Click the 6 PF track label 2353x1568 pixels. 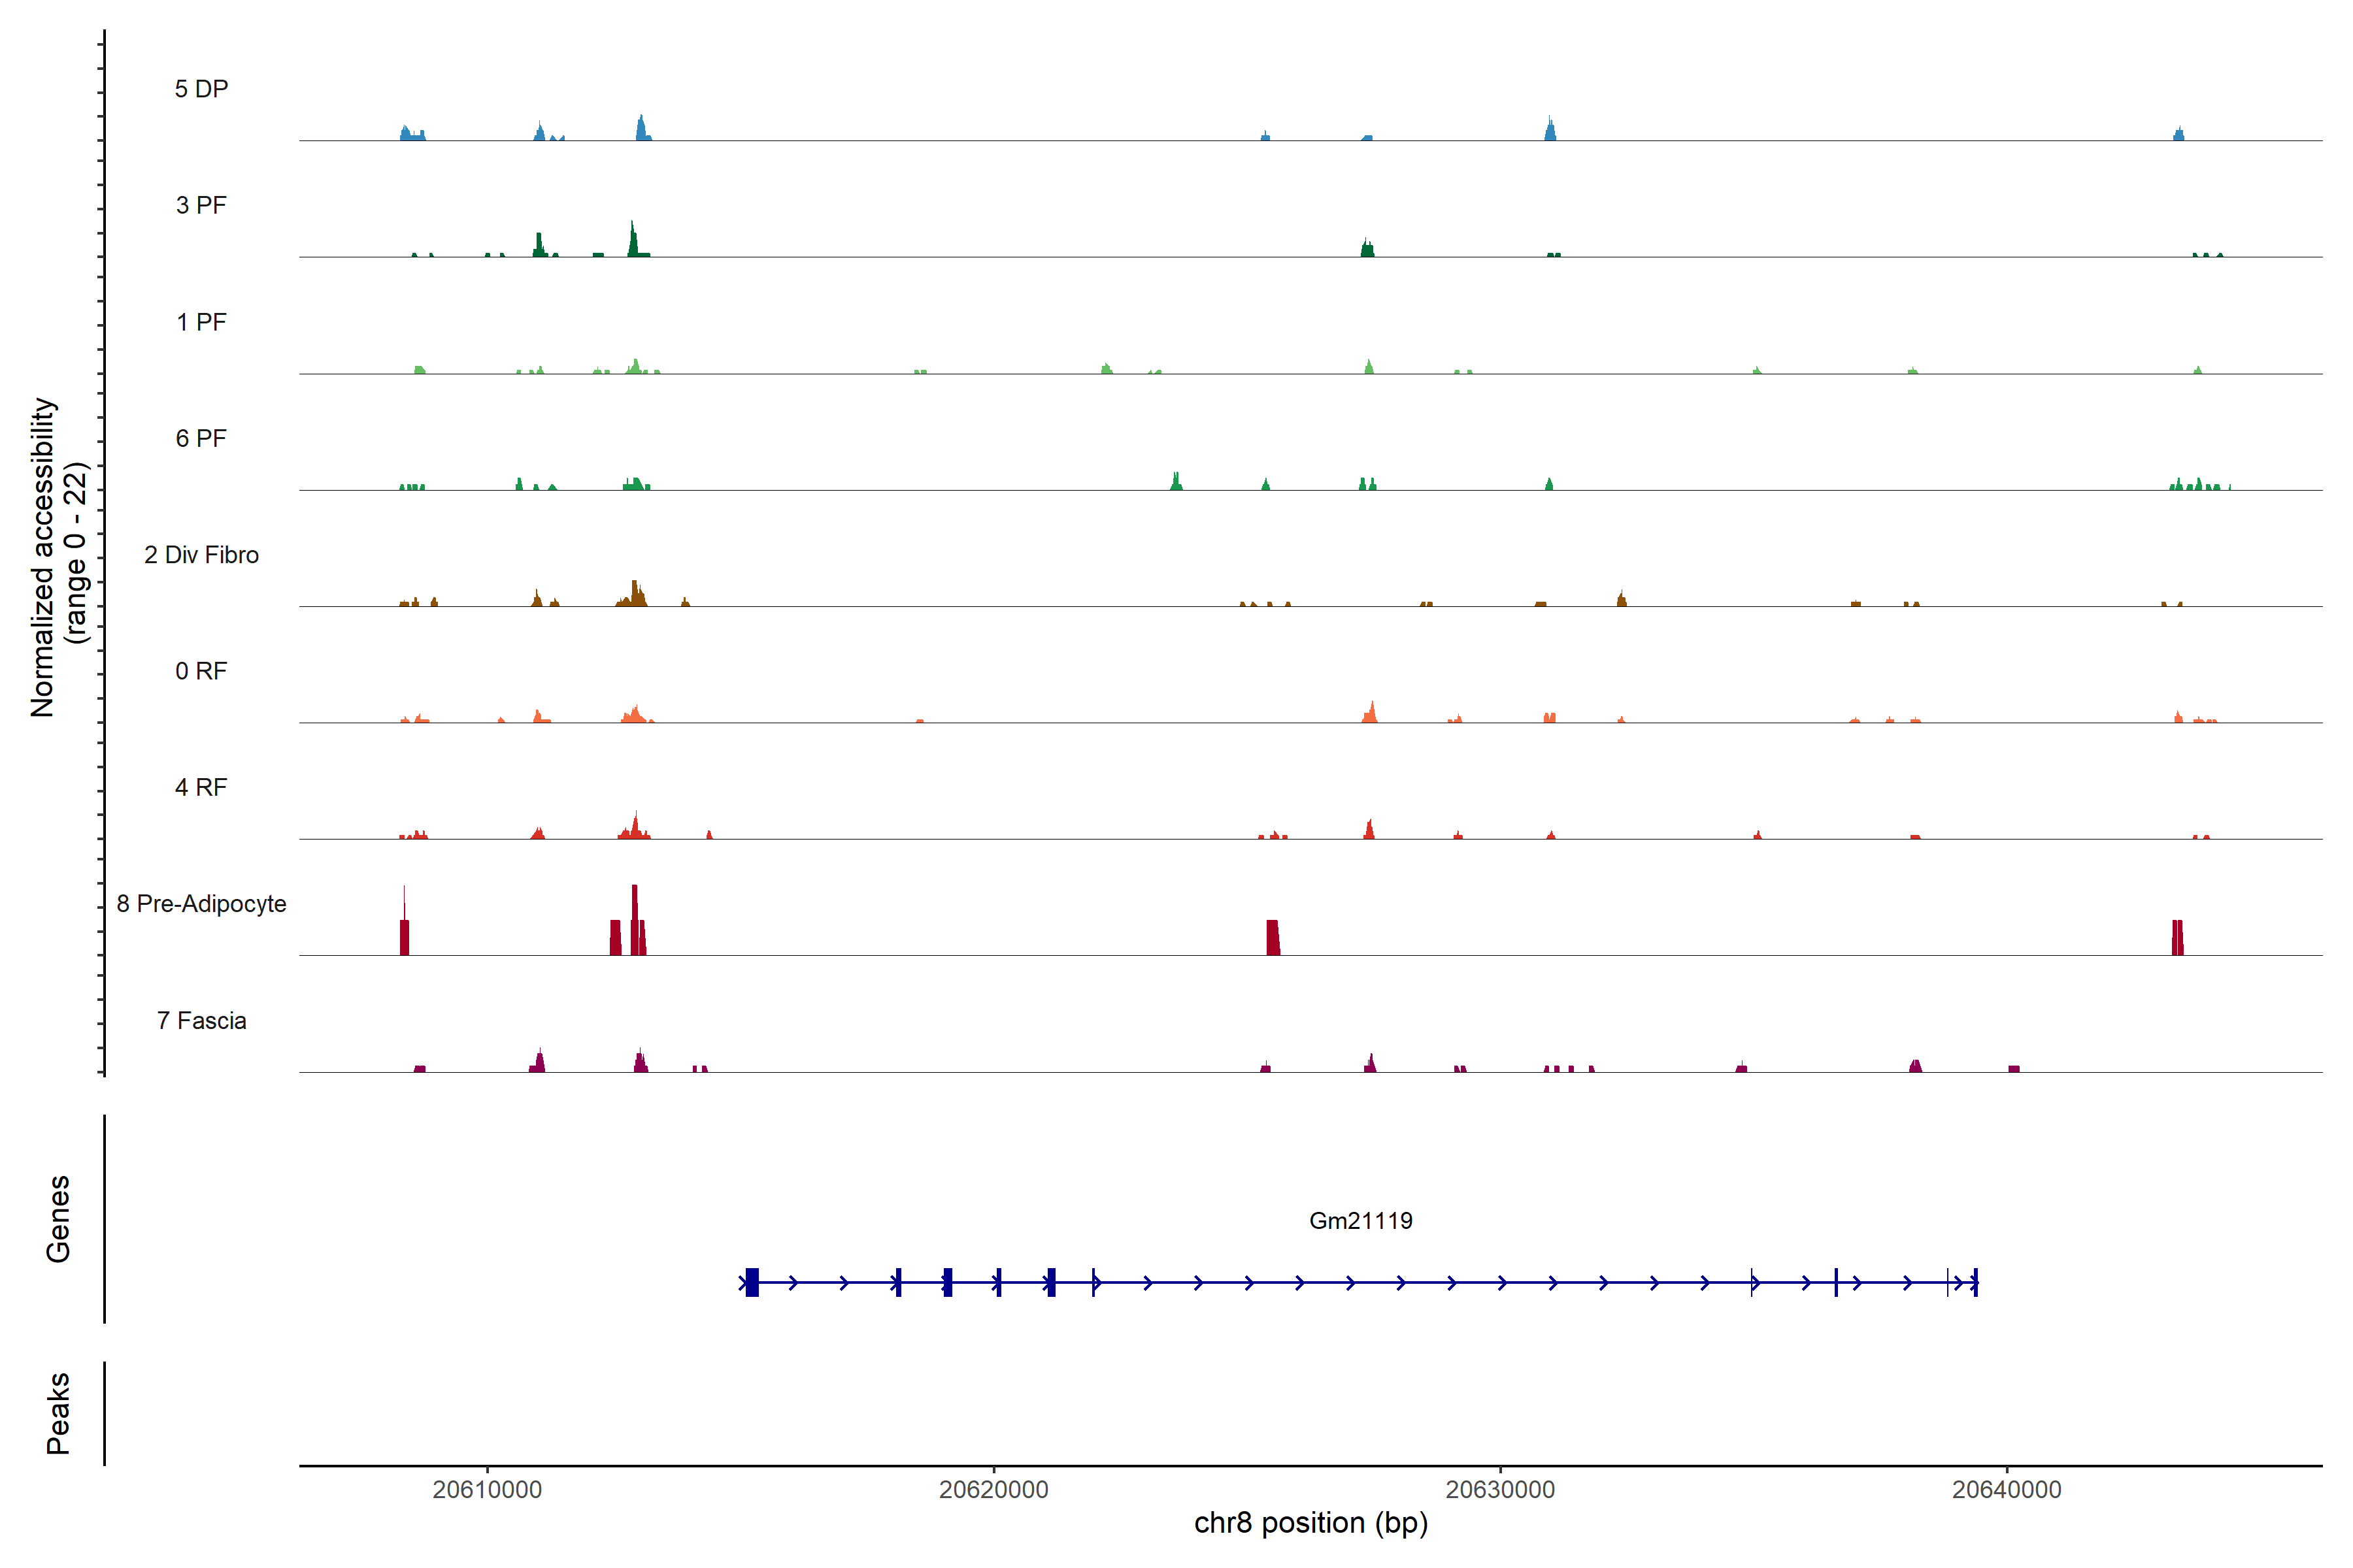coord(201,438)
